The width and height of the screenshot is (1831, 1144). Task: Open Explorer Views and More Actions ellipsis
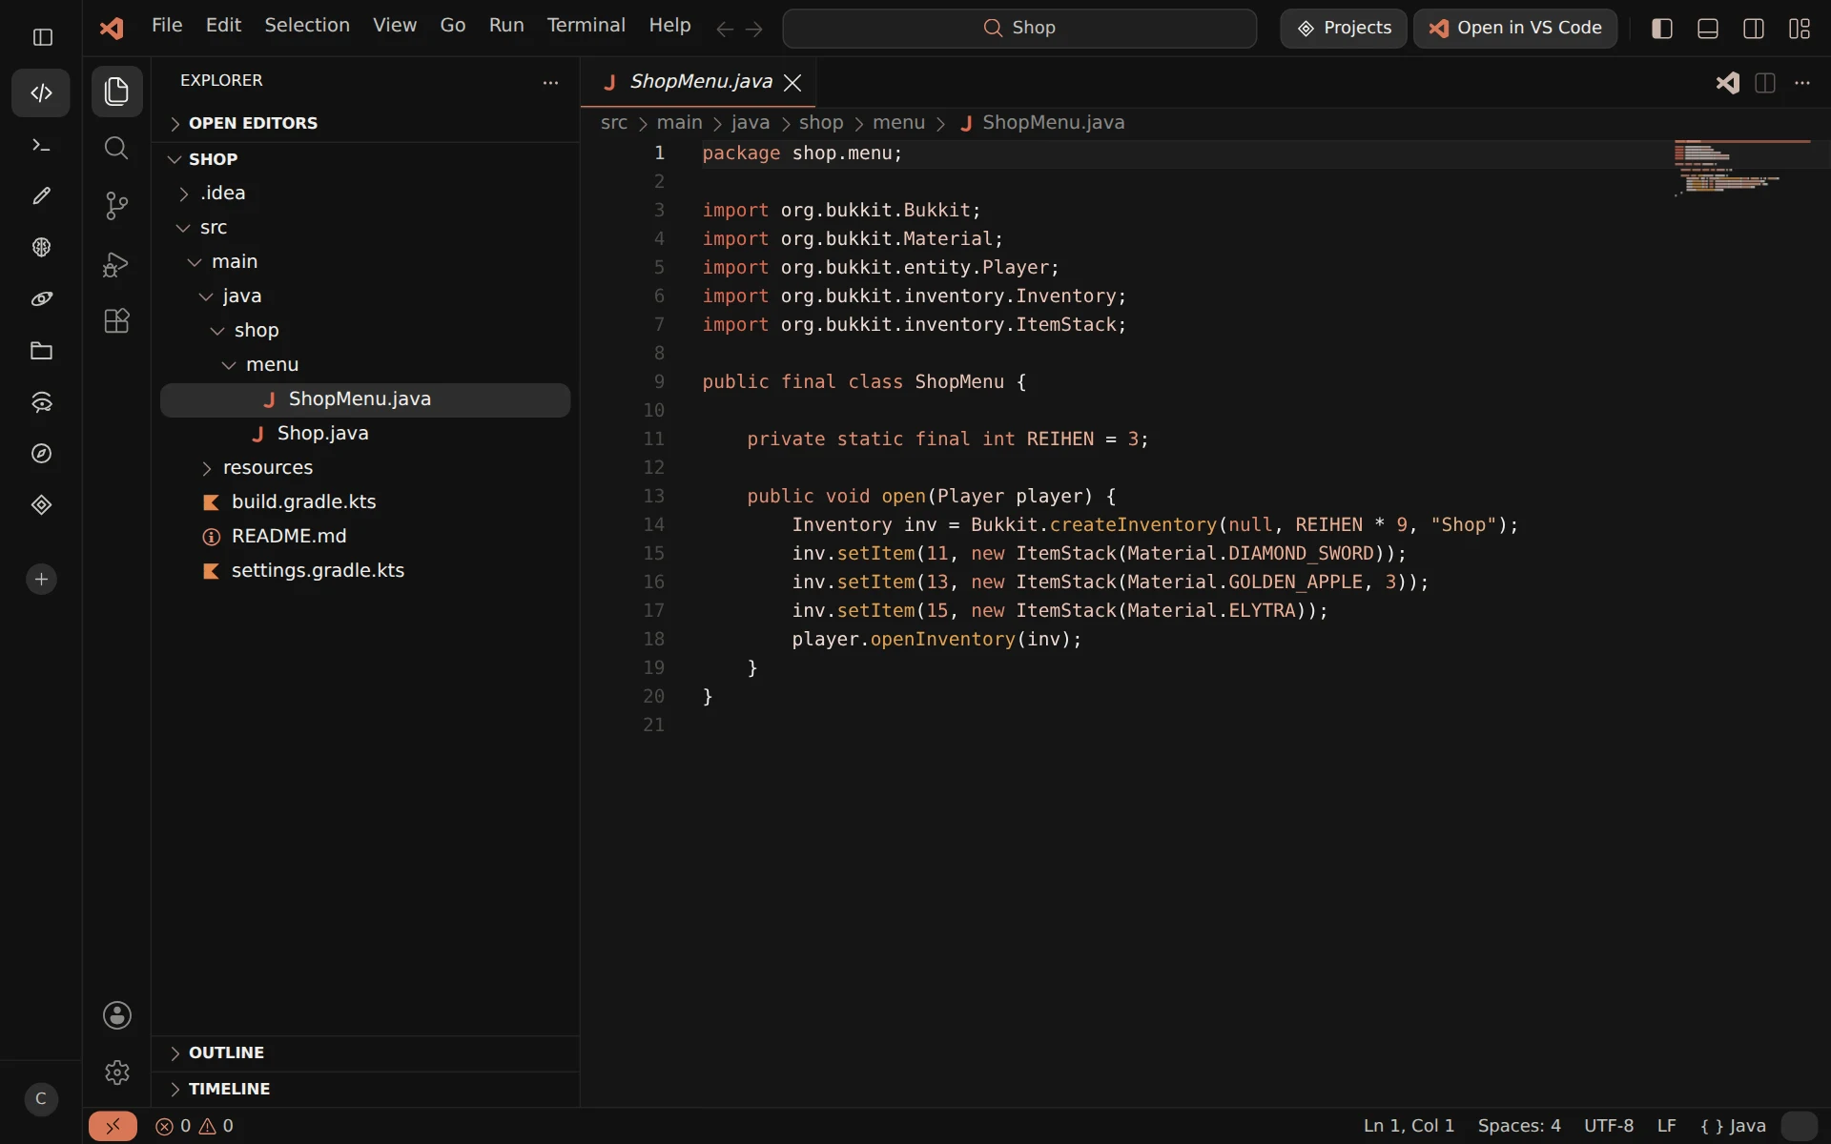coord(550,83)
